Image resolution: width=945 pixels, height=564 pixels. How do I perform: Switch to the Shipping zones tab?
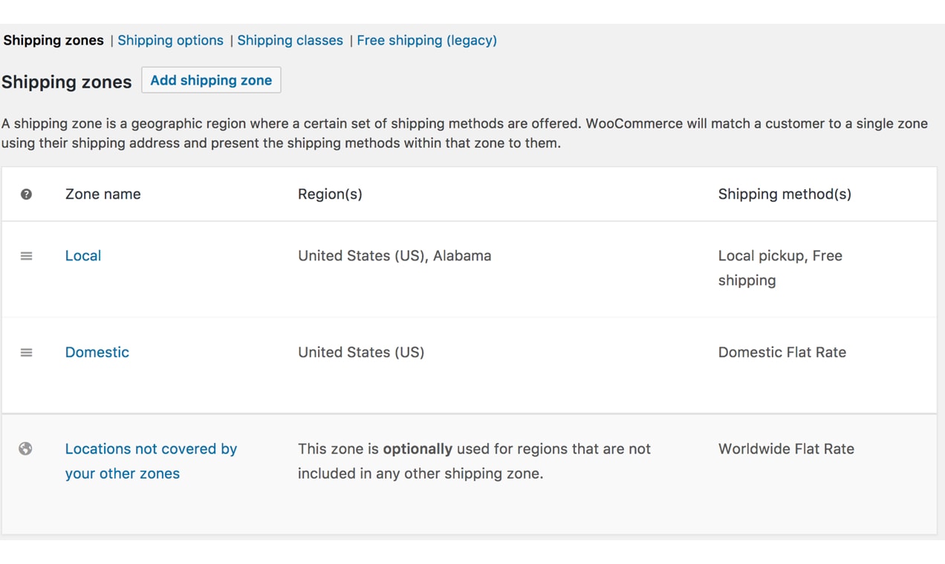(x=53, y=40)
